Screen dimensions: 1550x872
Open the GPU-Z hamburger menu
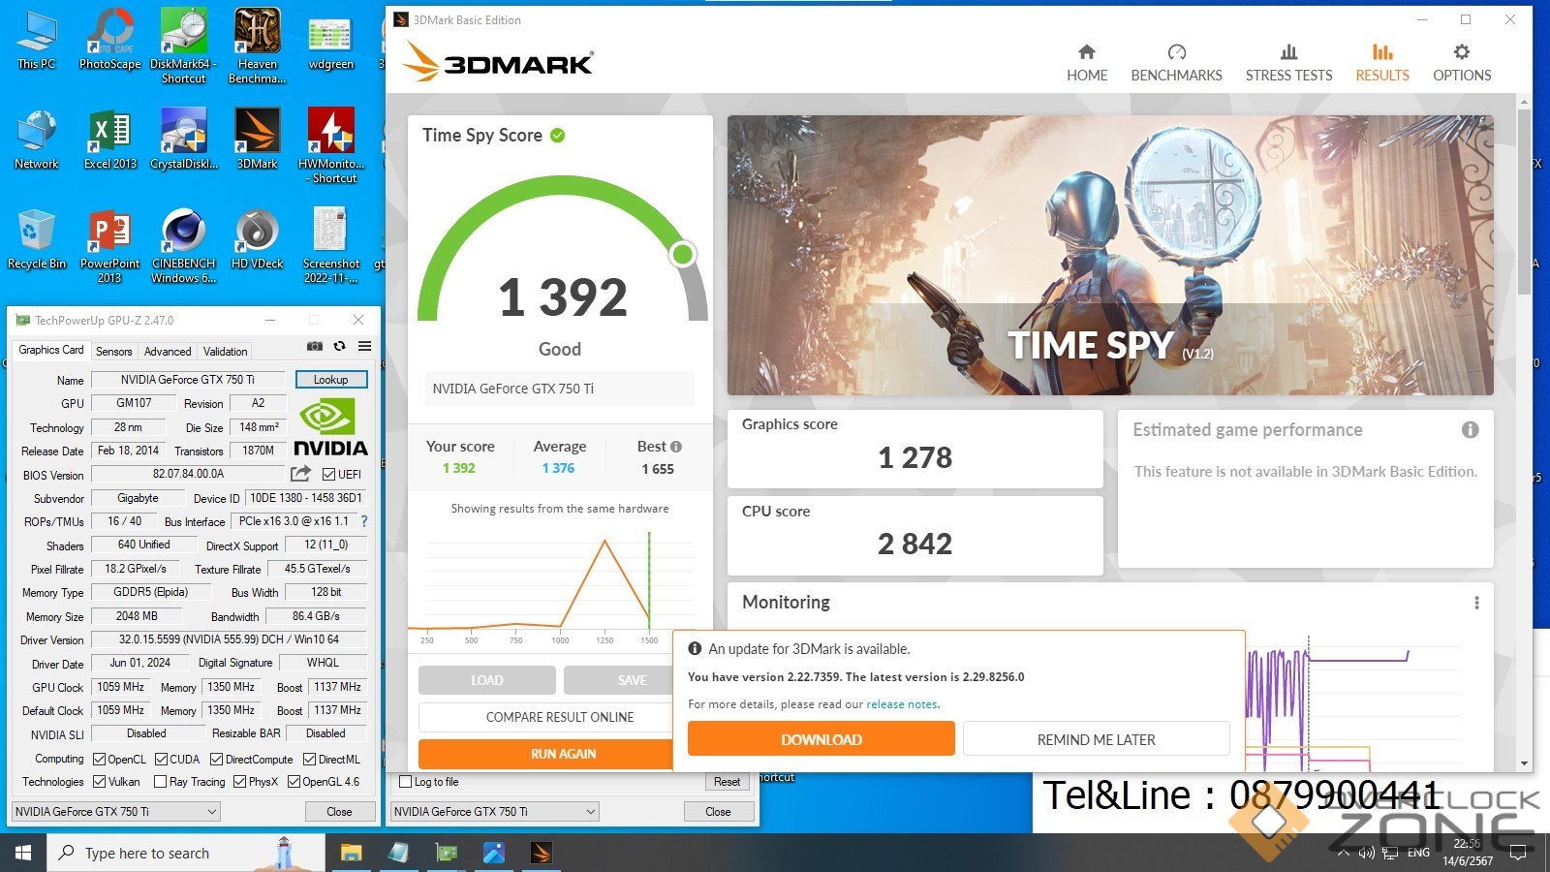tap(364, 346)
